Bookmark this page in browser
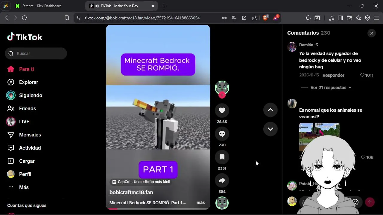This screenshot has width=383, height=215. [x=67, y=18]
